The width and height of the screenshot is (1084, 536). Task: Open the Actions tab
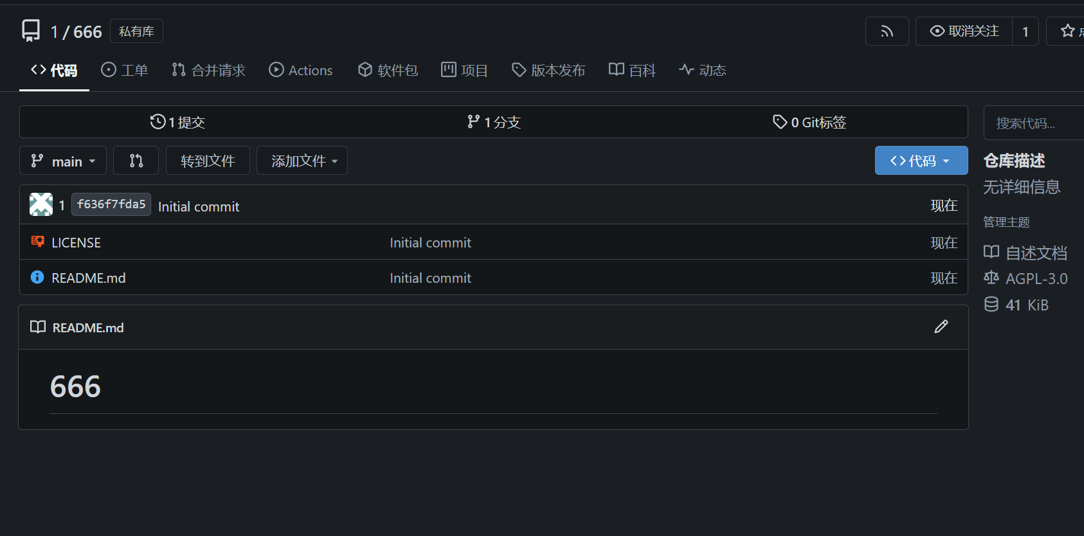point(301,70)
